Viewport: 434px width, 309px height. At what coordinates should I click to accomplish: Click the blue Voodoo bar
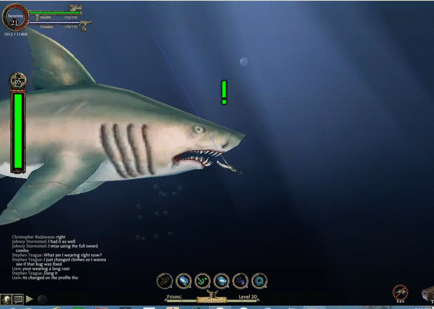pyautogui.click(x=55, y=22)
